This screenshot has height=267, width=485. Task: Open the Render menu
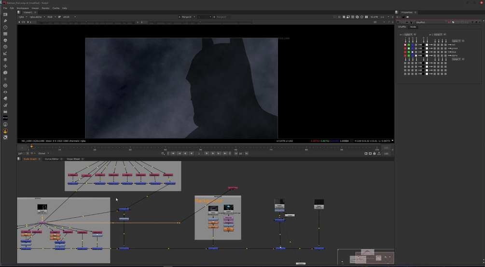click(45, 8)
